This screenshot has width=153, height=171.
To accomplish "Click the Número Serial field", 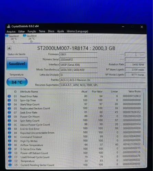I will pos(79,60).
